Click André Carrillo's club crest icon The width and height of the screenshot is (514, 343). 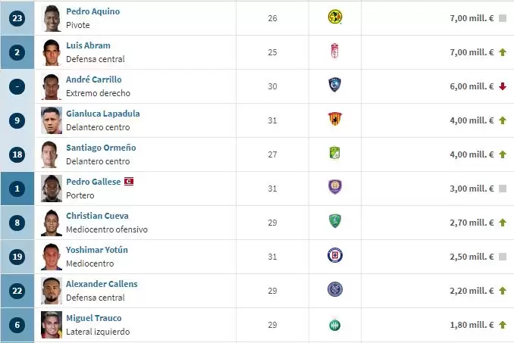334,86
